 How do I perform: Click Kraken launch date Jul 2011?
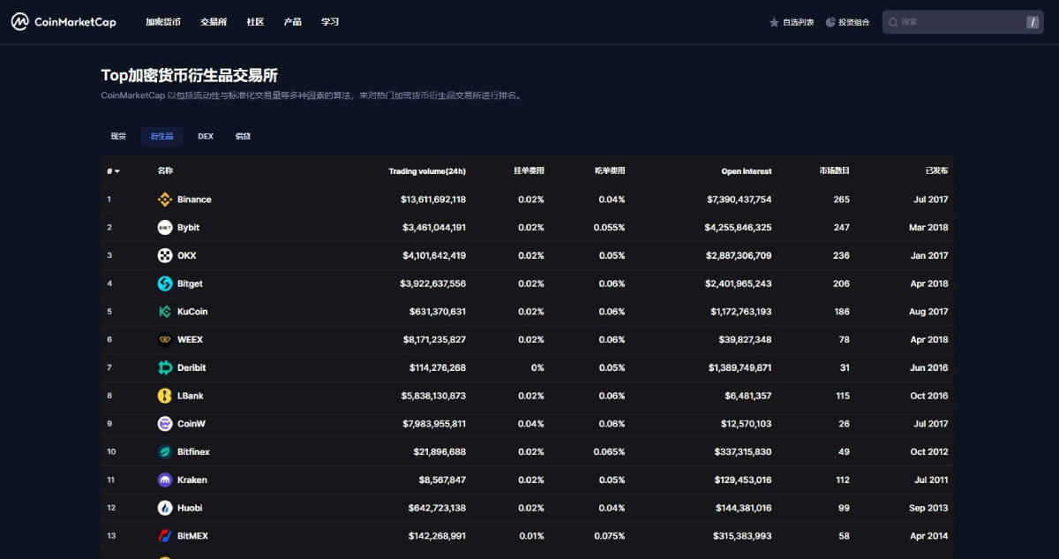coord(931,480)
